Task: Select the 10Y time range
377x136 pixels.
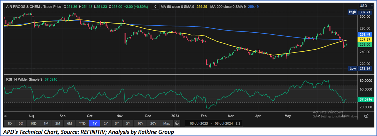Action: tap(140, 123)
